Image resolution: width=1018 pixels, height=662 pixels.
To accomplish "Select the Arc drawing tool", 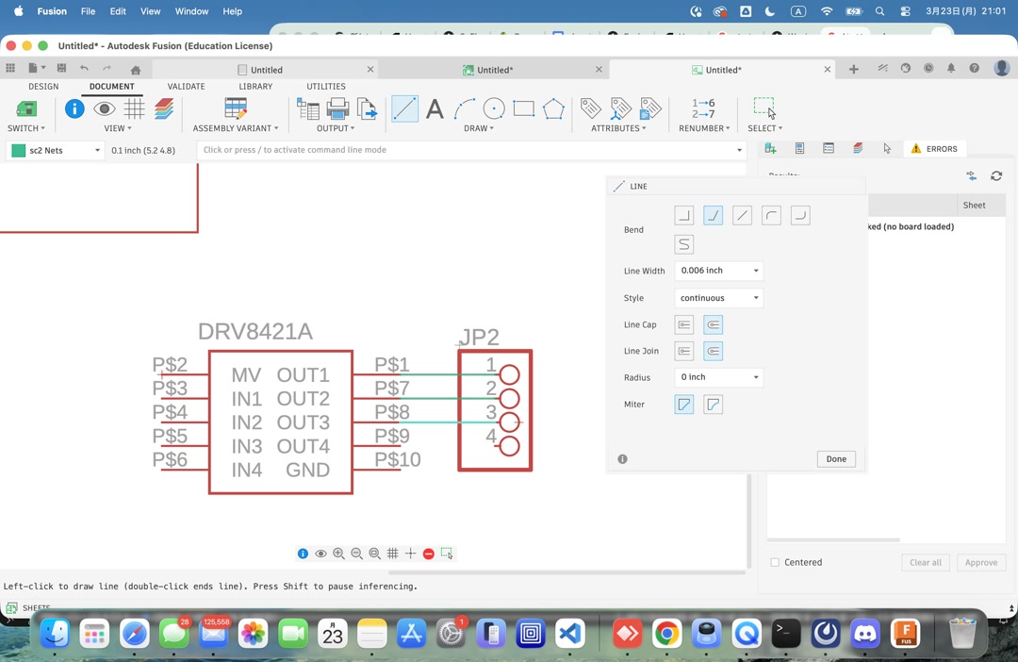I will pos(463,108).
